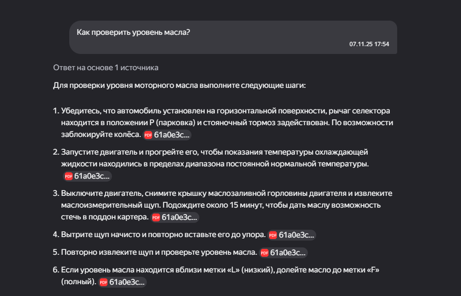Click the timestamp «07.11.25 17:54»

[369, 44]
